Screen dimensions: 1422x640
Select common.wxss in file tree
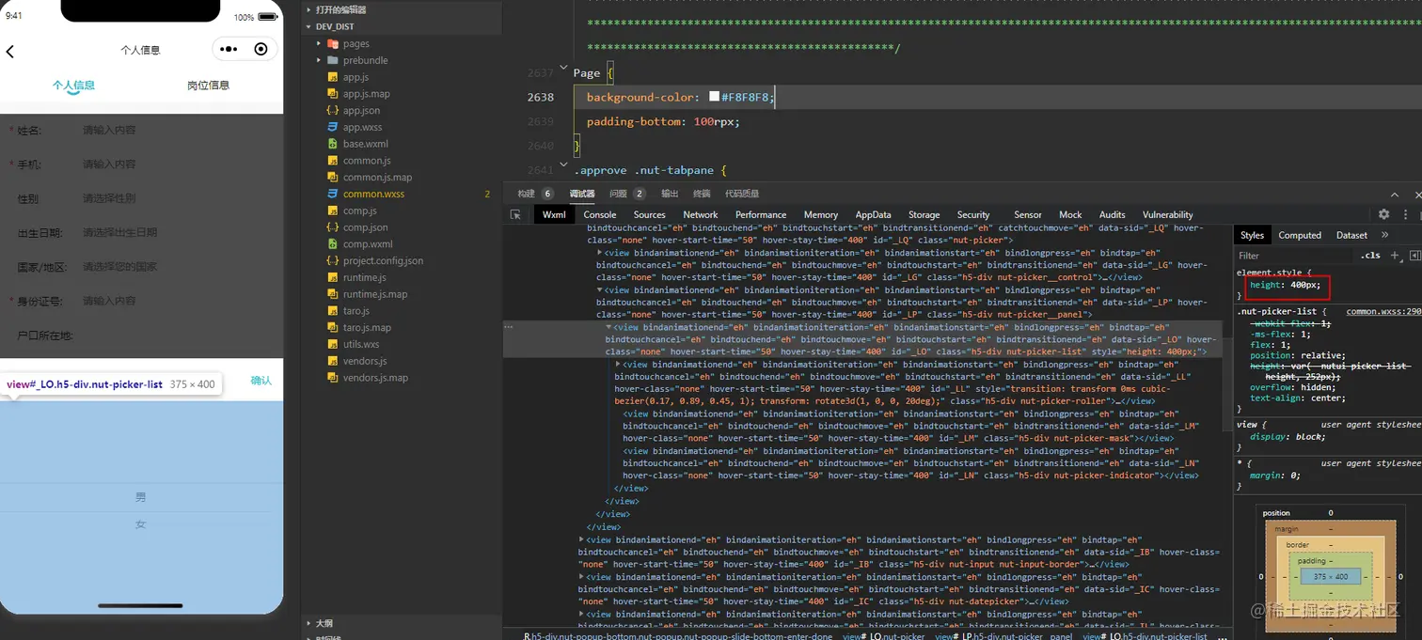373,194
